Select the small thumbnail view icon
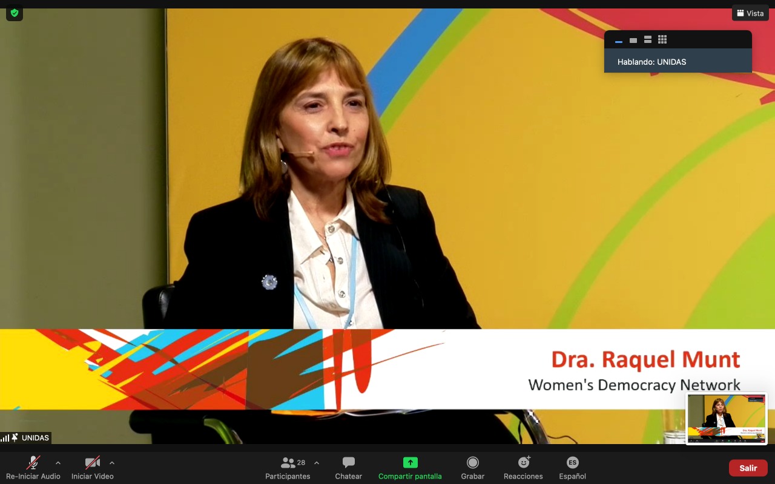 pos(633,40)
